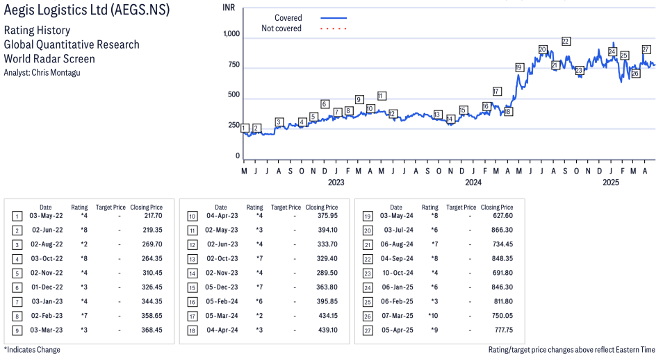Select the date 02-Aug-22 row
Screen dimensions: 663x354
(x=47, y=244)
